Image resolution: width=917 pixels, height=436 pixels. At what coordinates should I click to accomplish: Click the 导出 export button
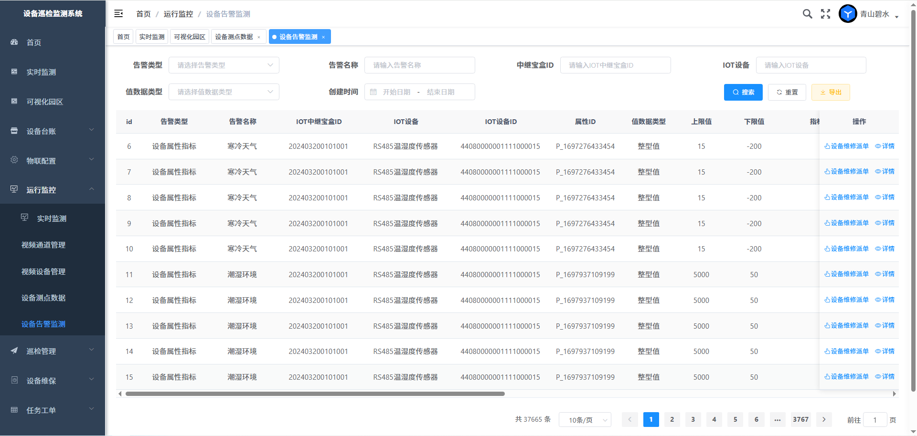pyautogui.click(x=831, y=92)
